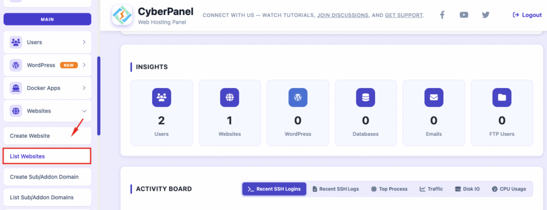Switch to Traffic tab
The image size is (547, 210).
point(431,189)
